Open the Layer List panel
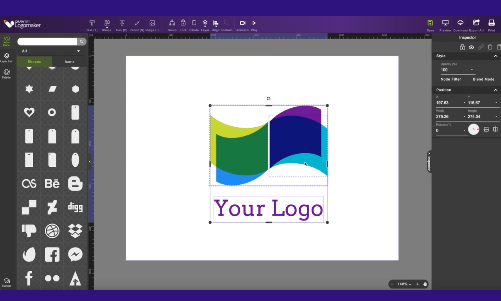The image size is (501, 301). (x=6, y=58)
